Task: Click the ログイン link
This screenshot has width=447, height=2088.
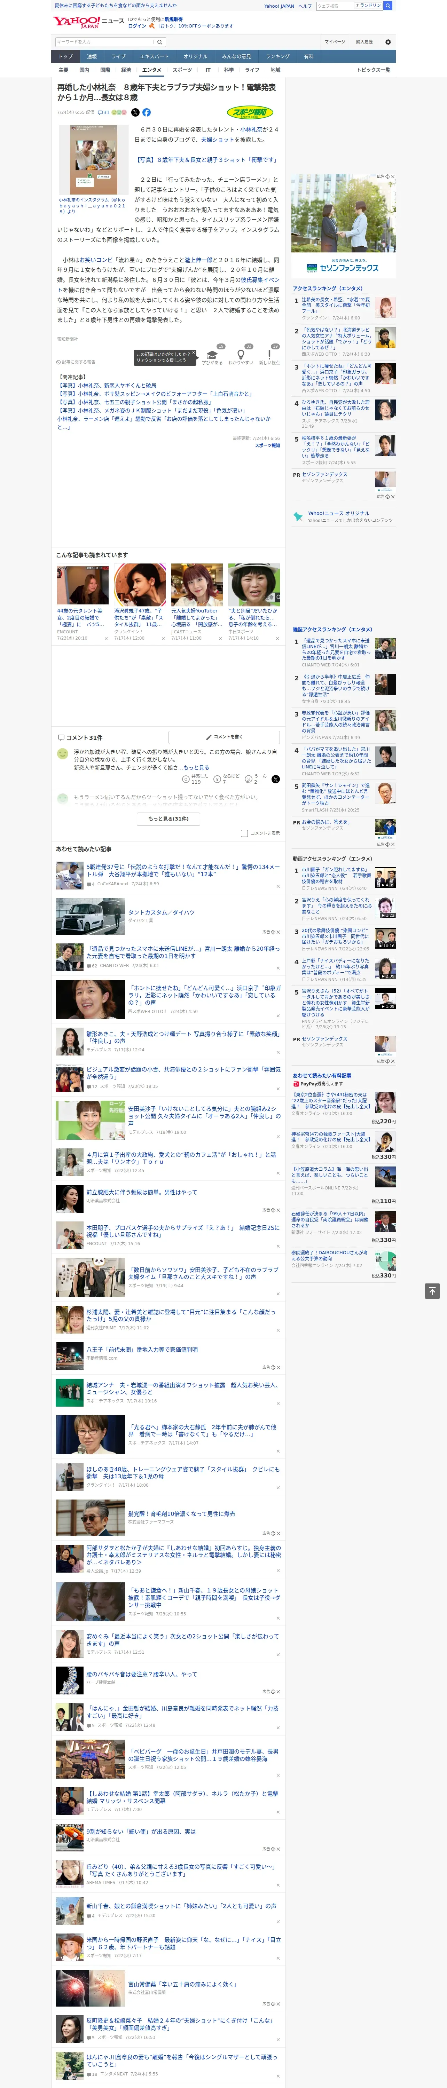Action: (x=137, y=26)
